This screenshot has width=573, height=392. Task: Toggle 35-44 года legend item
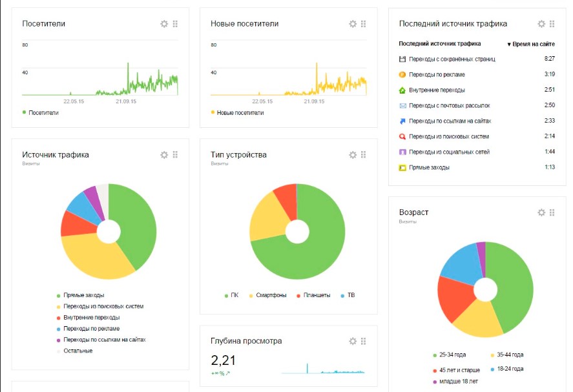(x=507, y=355)
